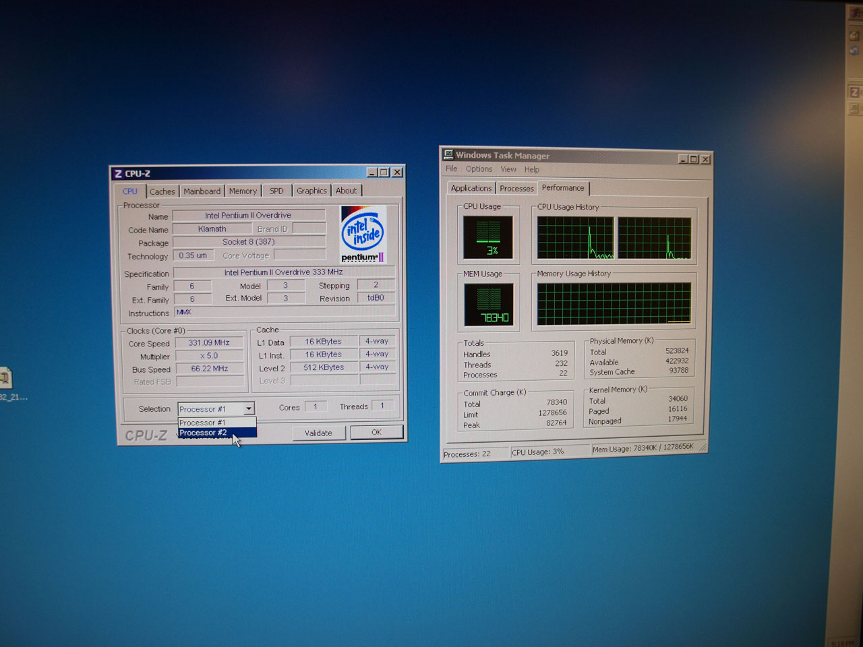Click the CPU-Z title bar icon

(118, 174)
